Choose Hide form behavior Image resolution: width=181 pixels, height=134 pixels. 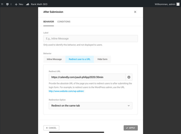click(102, 59)
